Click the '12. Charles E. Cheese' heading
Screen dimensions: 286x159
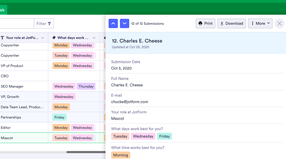(x=137, y=41)
